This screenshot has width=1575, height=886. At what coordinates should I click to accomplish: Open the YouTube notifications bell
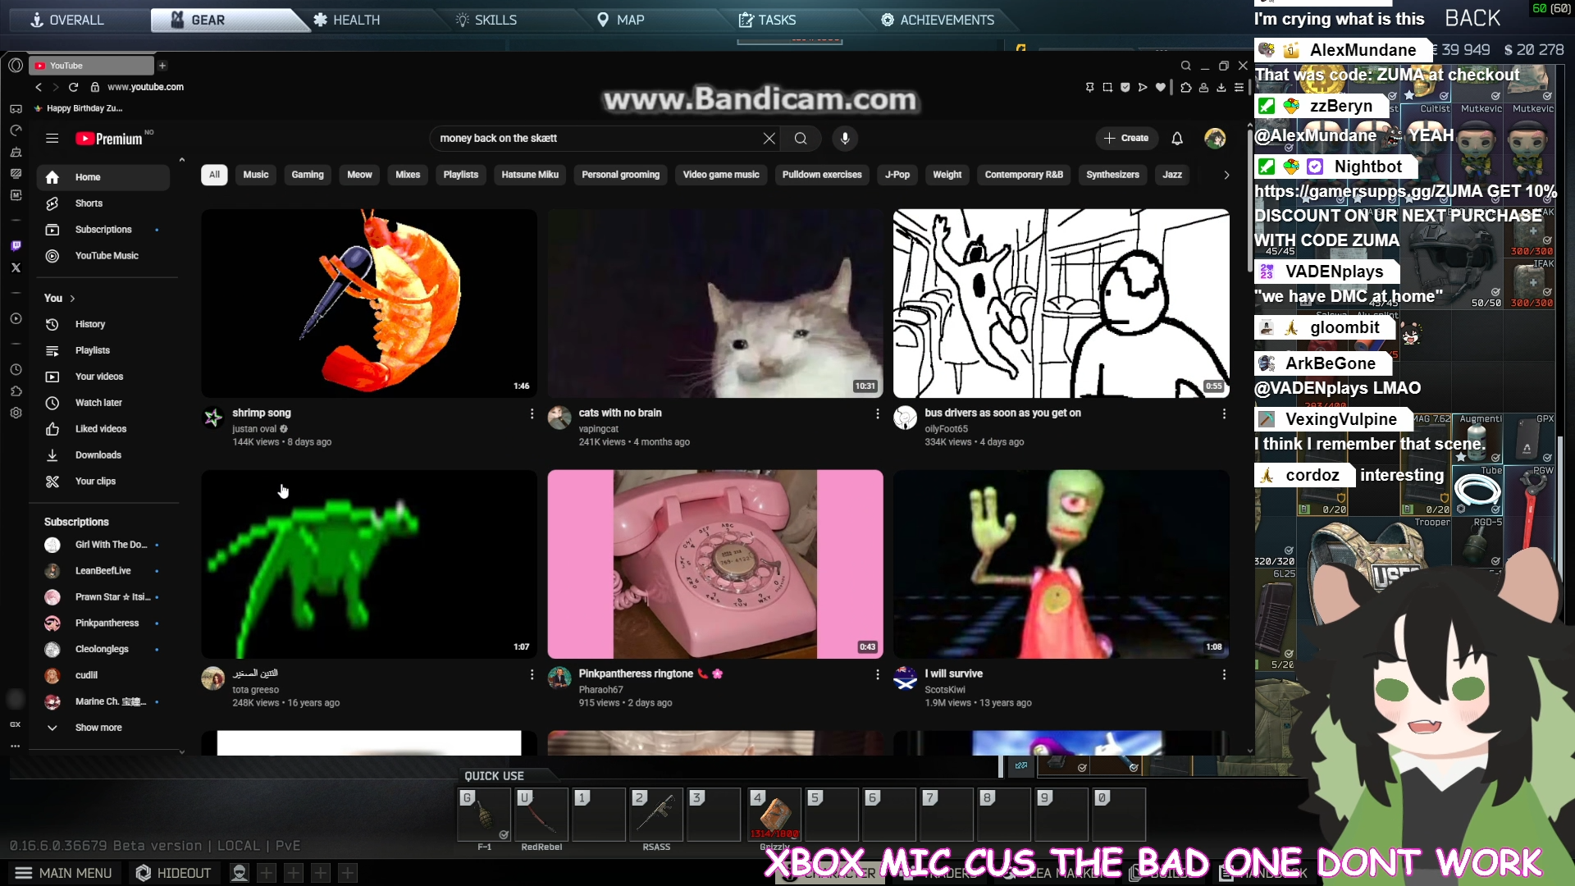click(x=1177, y=139)
